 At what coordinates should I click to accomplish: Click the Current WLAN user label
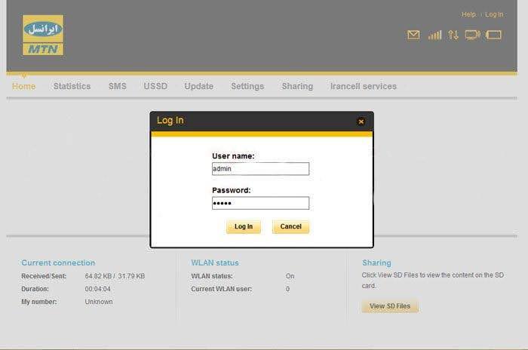221,289
